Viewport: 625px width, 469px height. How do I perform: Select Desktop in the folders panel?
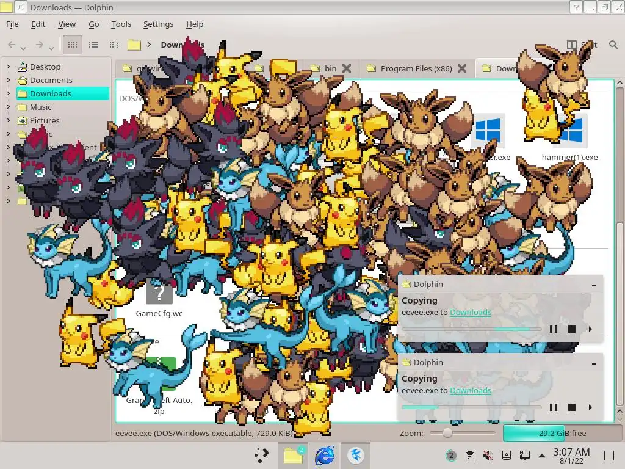45,67
